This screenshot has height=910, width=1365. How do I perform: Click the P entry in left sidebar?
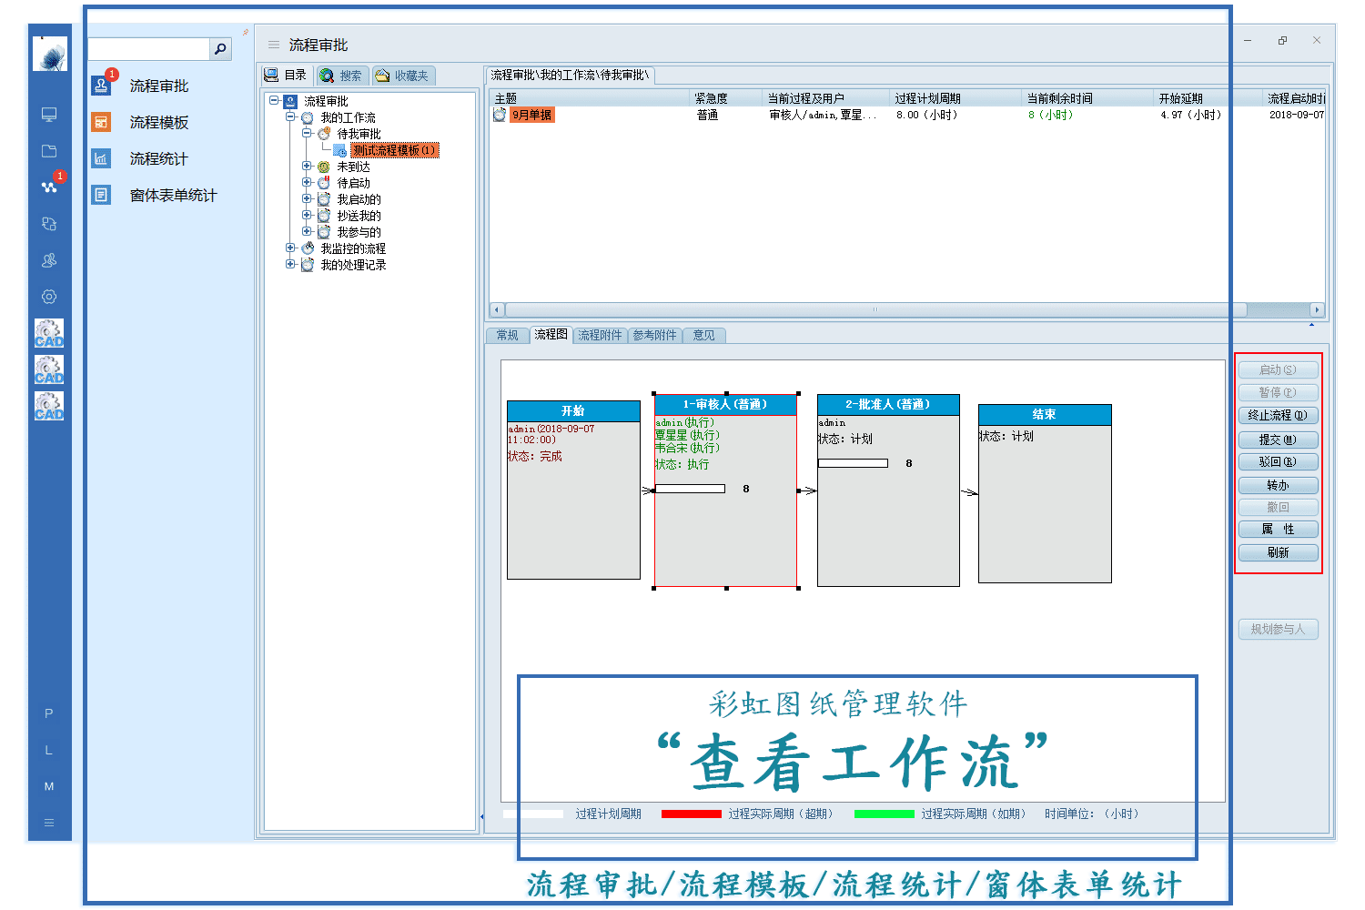pyautogui.click(x=49, y=713)
